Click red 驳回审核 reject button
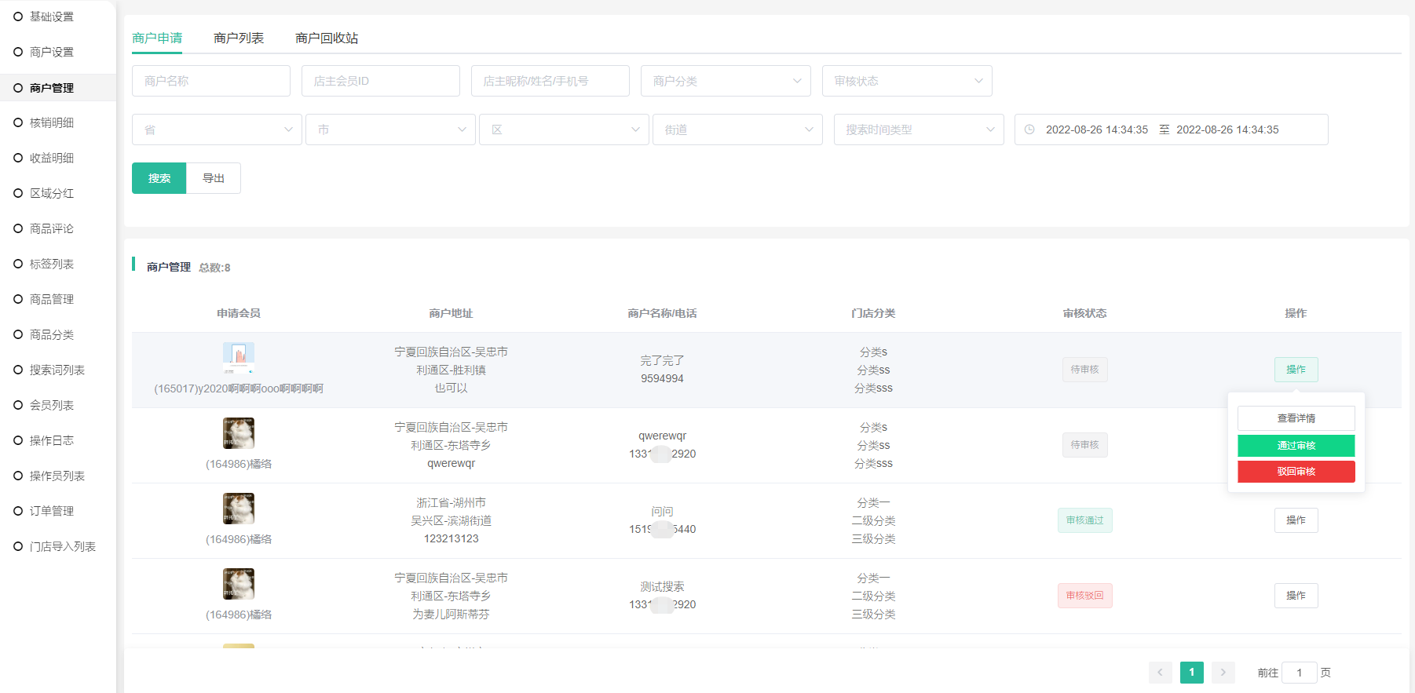Image resolution: width=1415 pixels, height=693 pixels. coord(1296,472)
